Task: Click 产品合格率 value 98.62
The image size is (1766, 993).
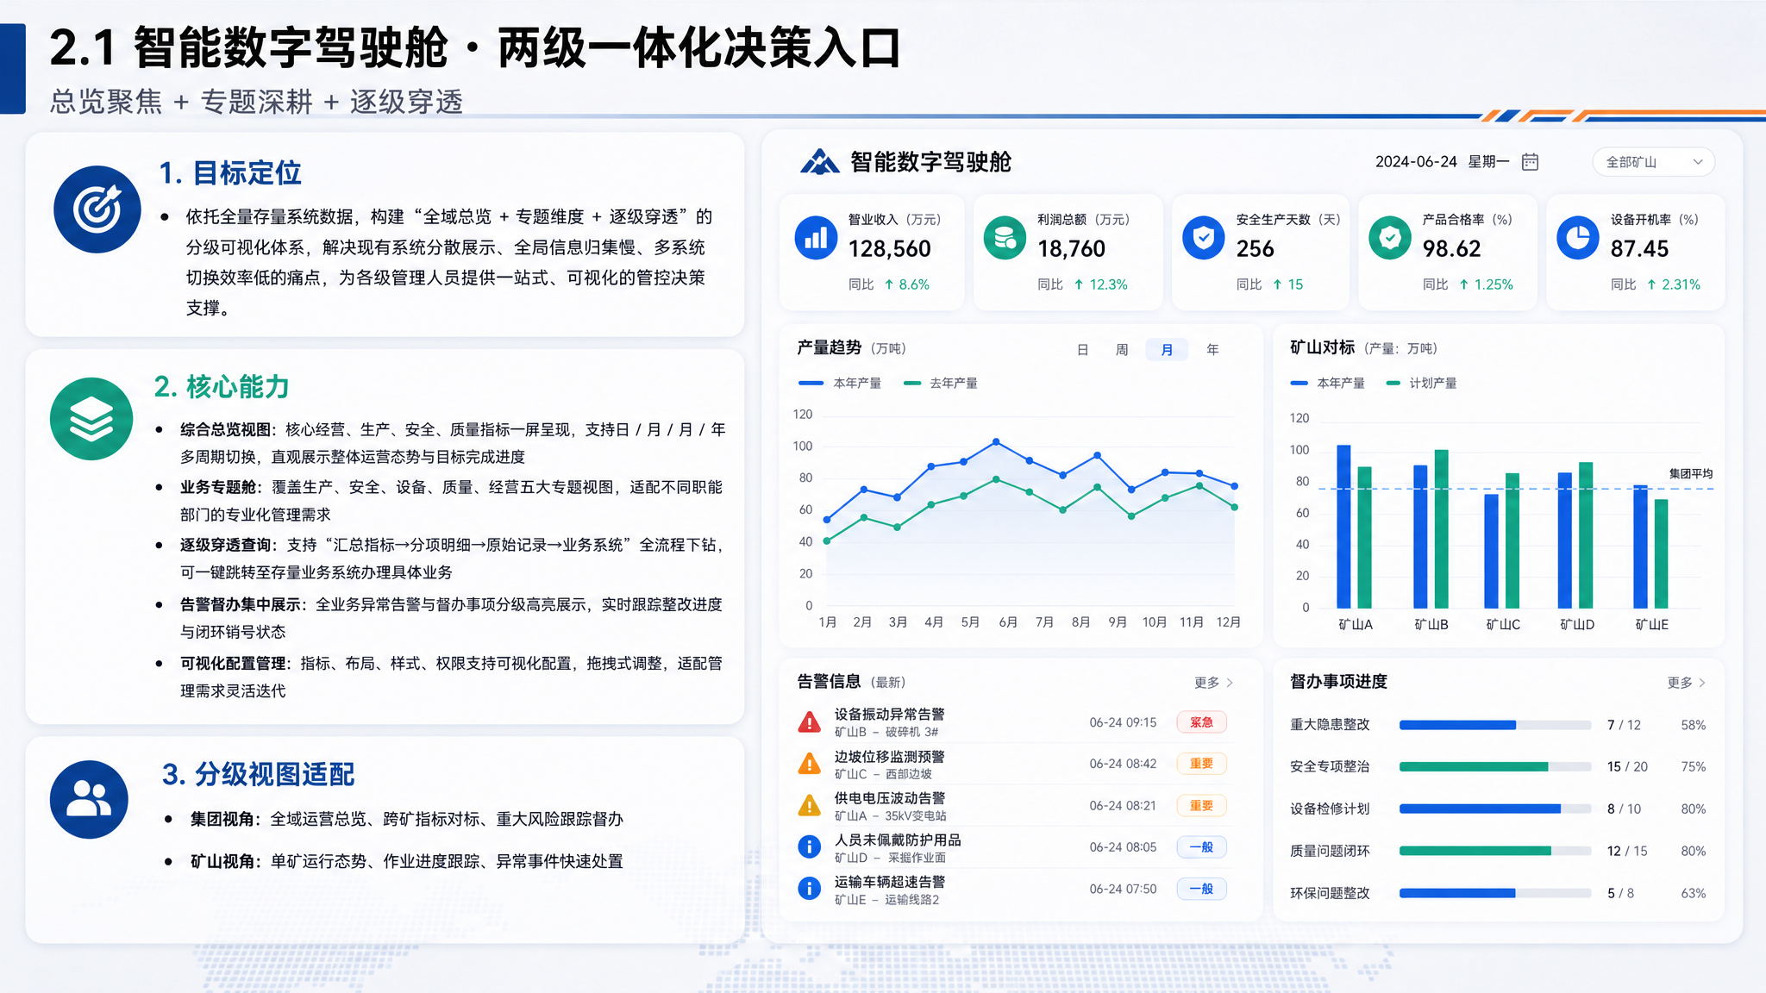Action: [1451, 249]
